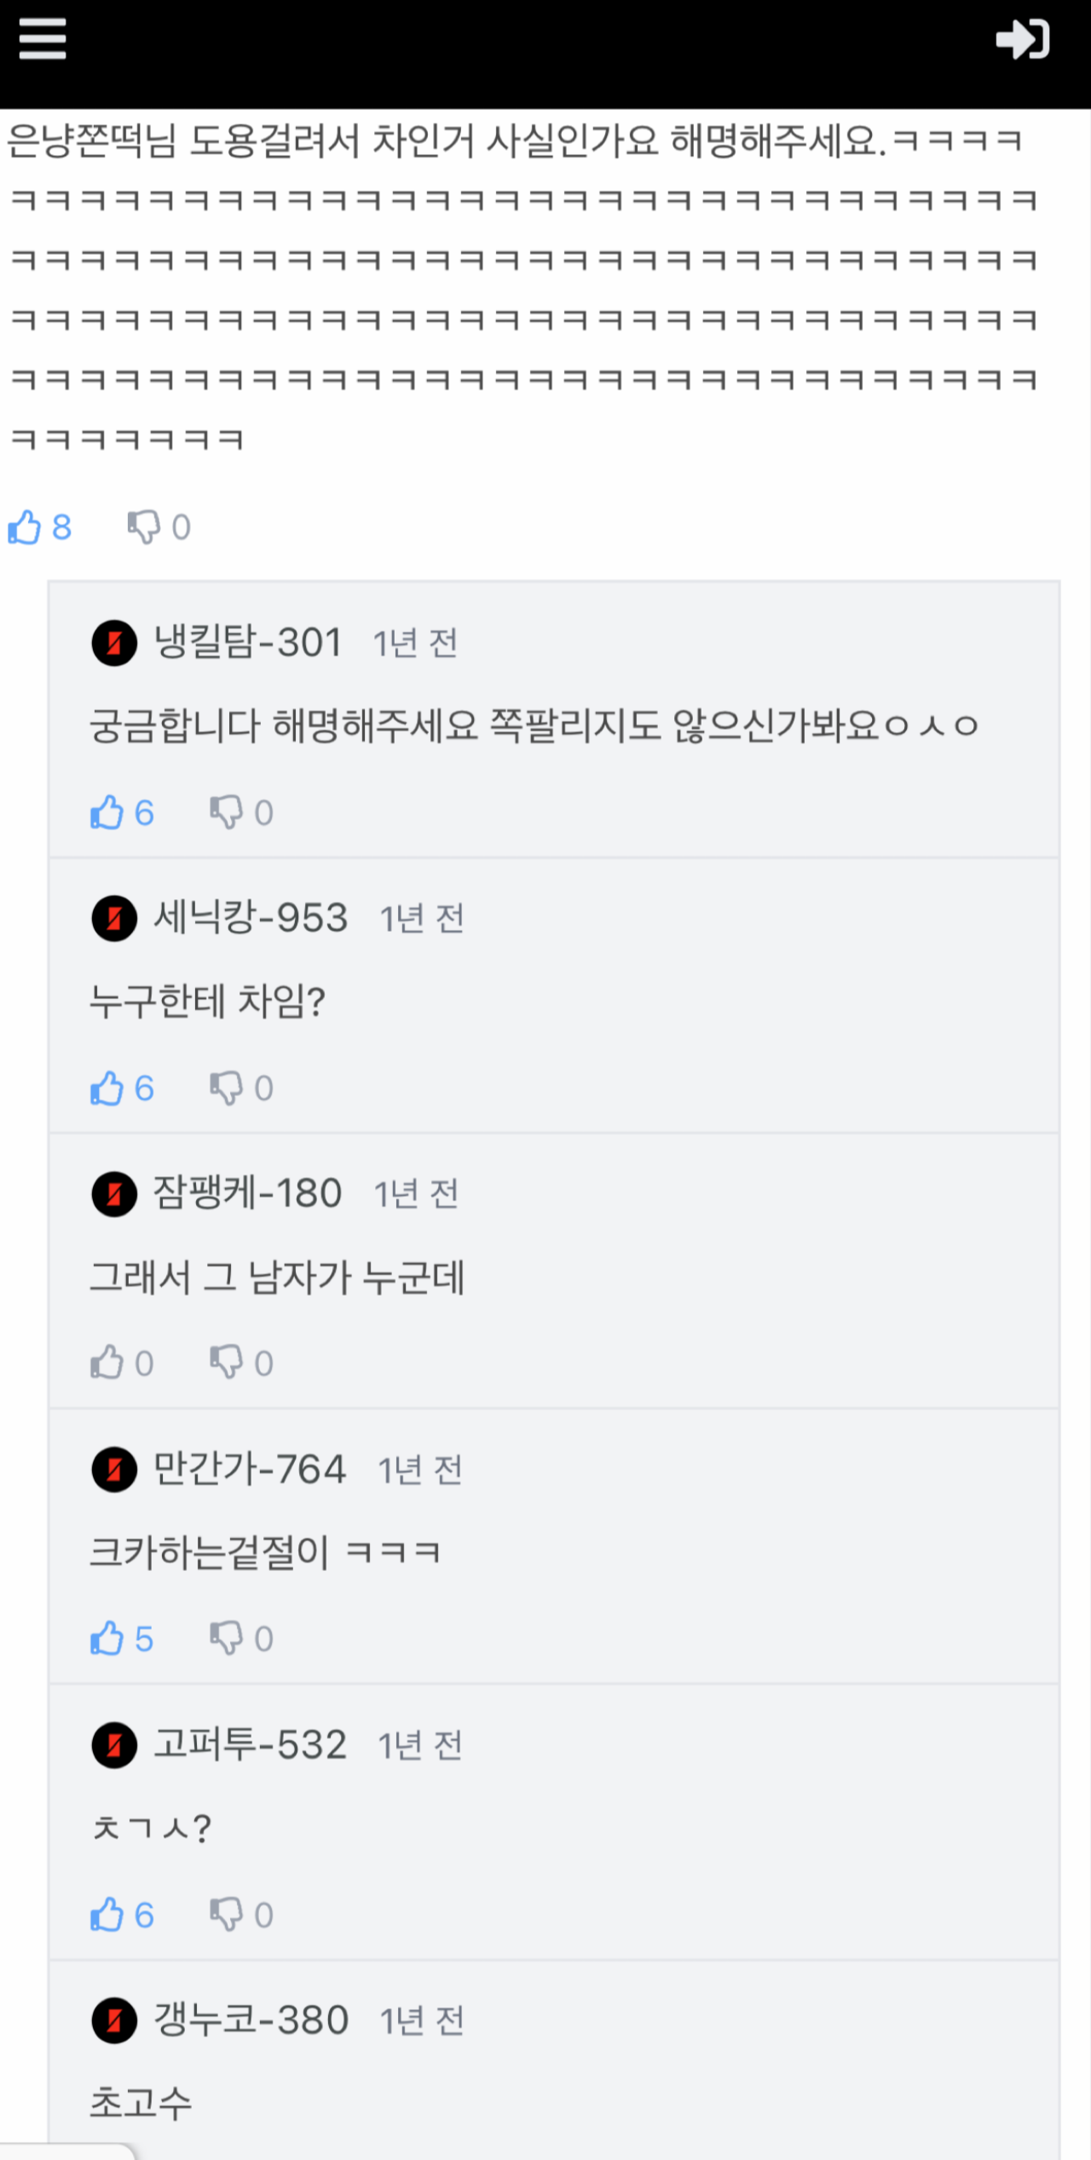Click 고퍼투-532 username

pos(249,1745)
